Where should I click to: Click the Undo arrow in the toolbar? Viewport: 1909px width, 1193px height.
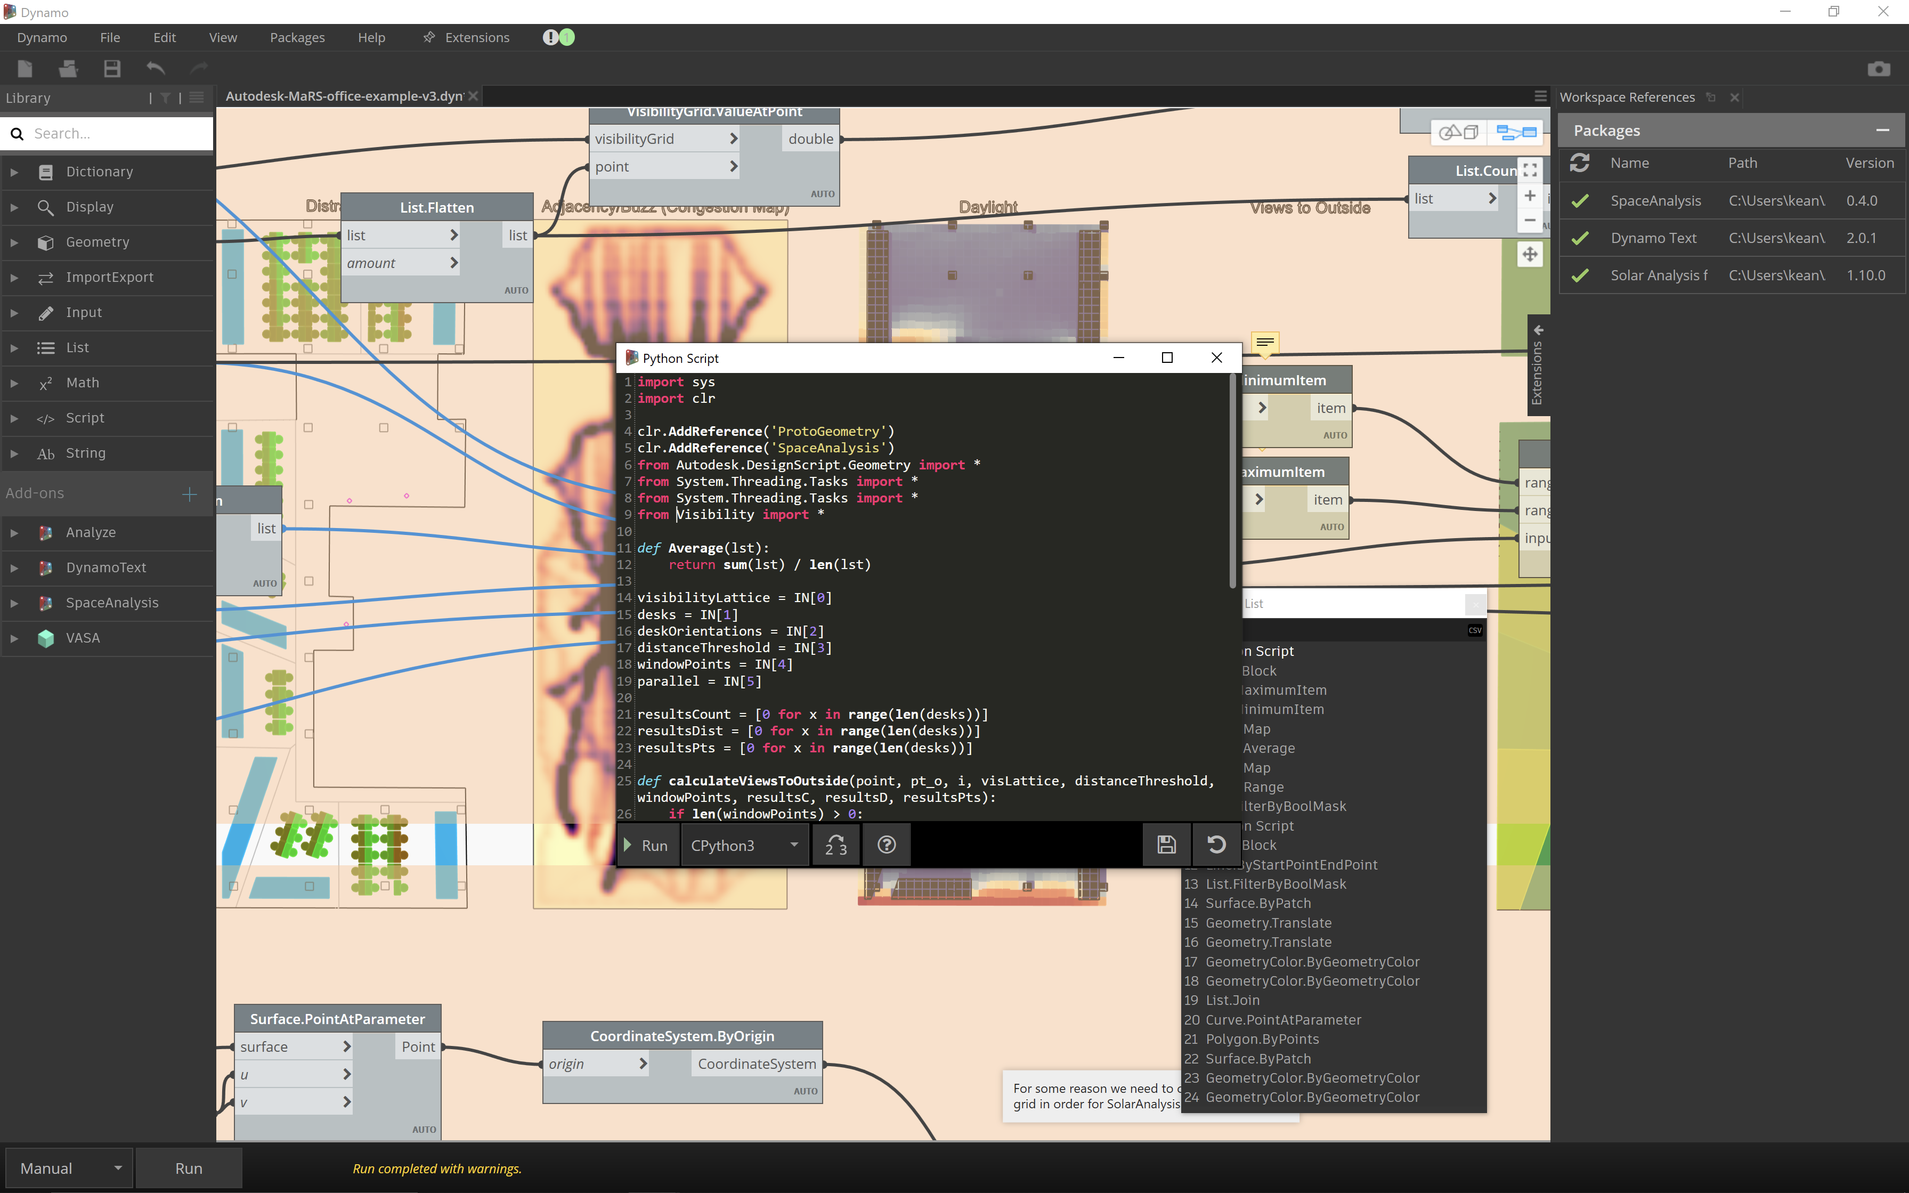pyautogui.click(x=156, y=69)
